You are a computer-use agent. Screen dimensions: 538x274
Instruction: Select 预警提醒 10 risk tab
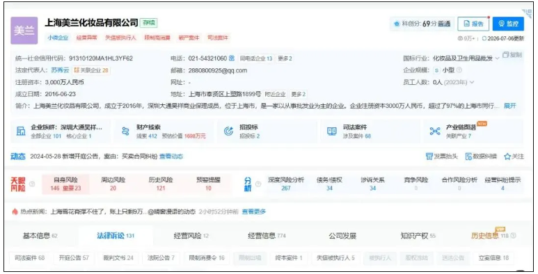click(208, 184)
